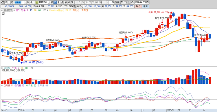Click trading volume 15,618,347

click(x=39, y=6)
